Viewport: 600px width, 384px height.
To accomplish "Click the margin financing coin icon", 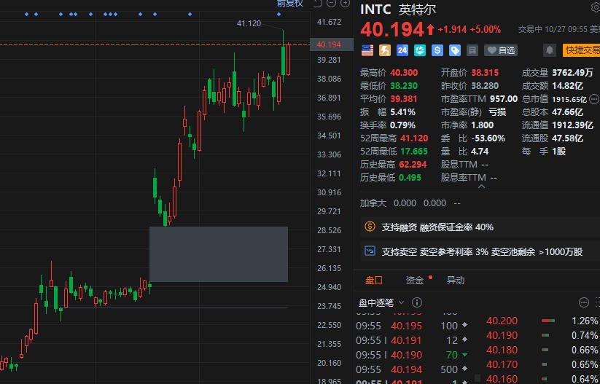I will pyautogui.click(x=370, y=227).
